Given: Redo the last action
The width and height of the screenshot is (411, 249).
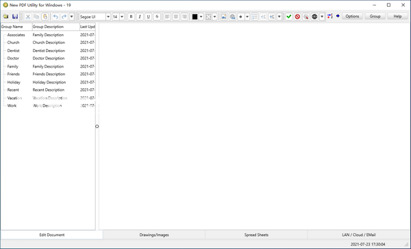Looking at the screenshot, I should pos(64,16).
